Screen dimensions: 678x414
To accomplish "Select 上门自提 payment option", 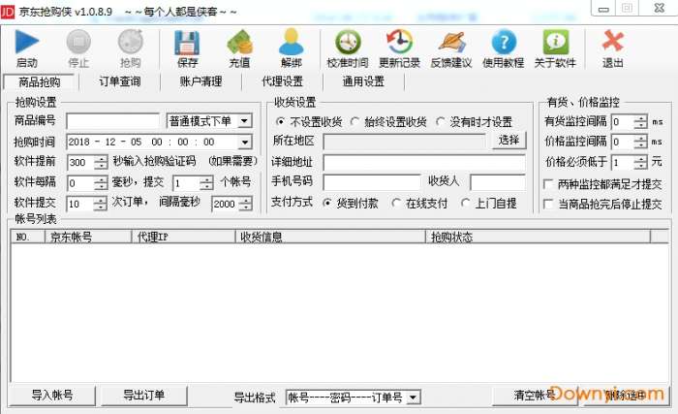I will (465, 203).
